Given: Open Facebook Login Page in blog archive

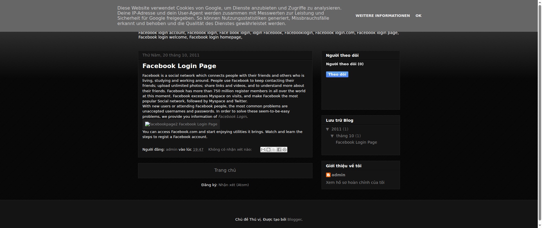Looking at the screenshot, I should point(356,142).
